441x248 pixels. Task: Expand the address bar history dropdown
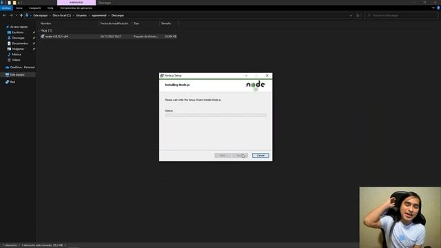[x=351, y=15]
